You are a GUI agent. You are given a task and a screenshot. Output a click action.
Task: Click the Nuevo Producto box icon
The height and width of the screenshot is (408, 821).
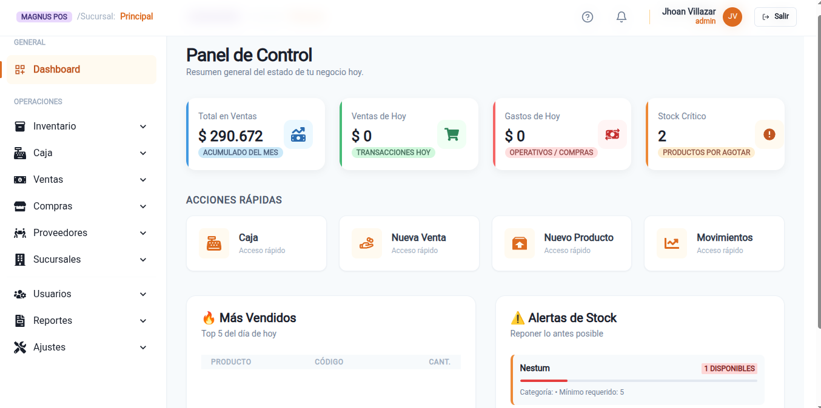(519, 243)
